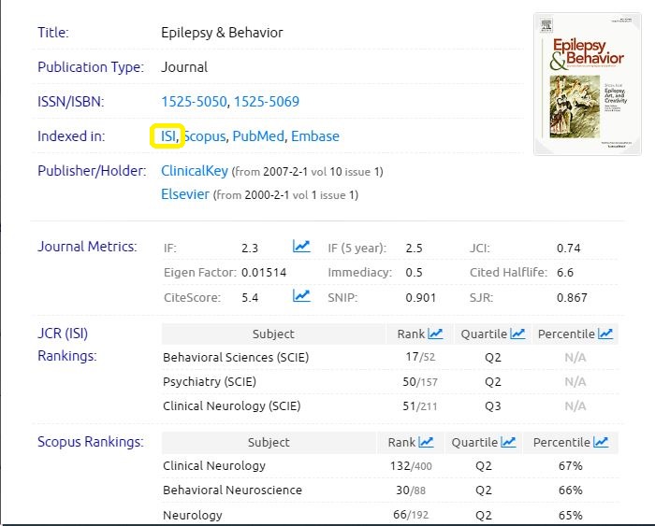
Task: Open the Elsevier publisher link
Action: 185,194
